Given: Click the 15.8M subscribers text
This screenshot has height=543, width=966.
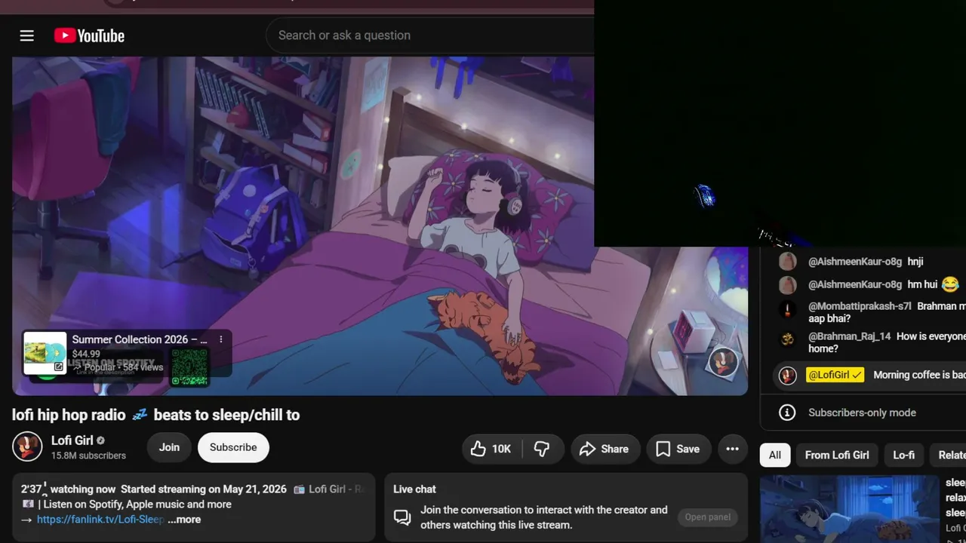Looking at the screenshot, I should [x=88, y=456].
